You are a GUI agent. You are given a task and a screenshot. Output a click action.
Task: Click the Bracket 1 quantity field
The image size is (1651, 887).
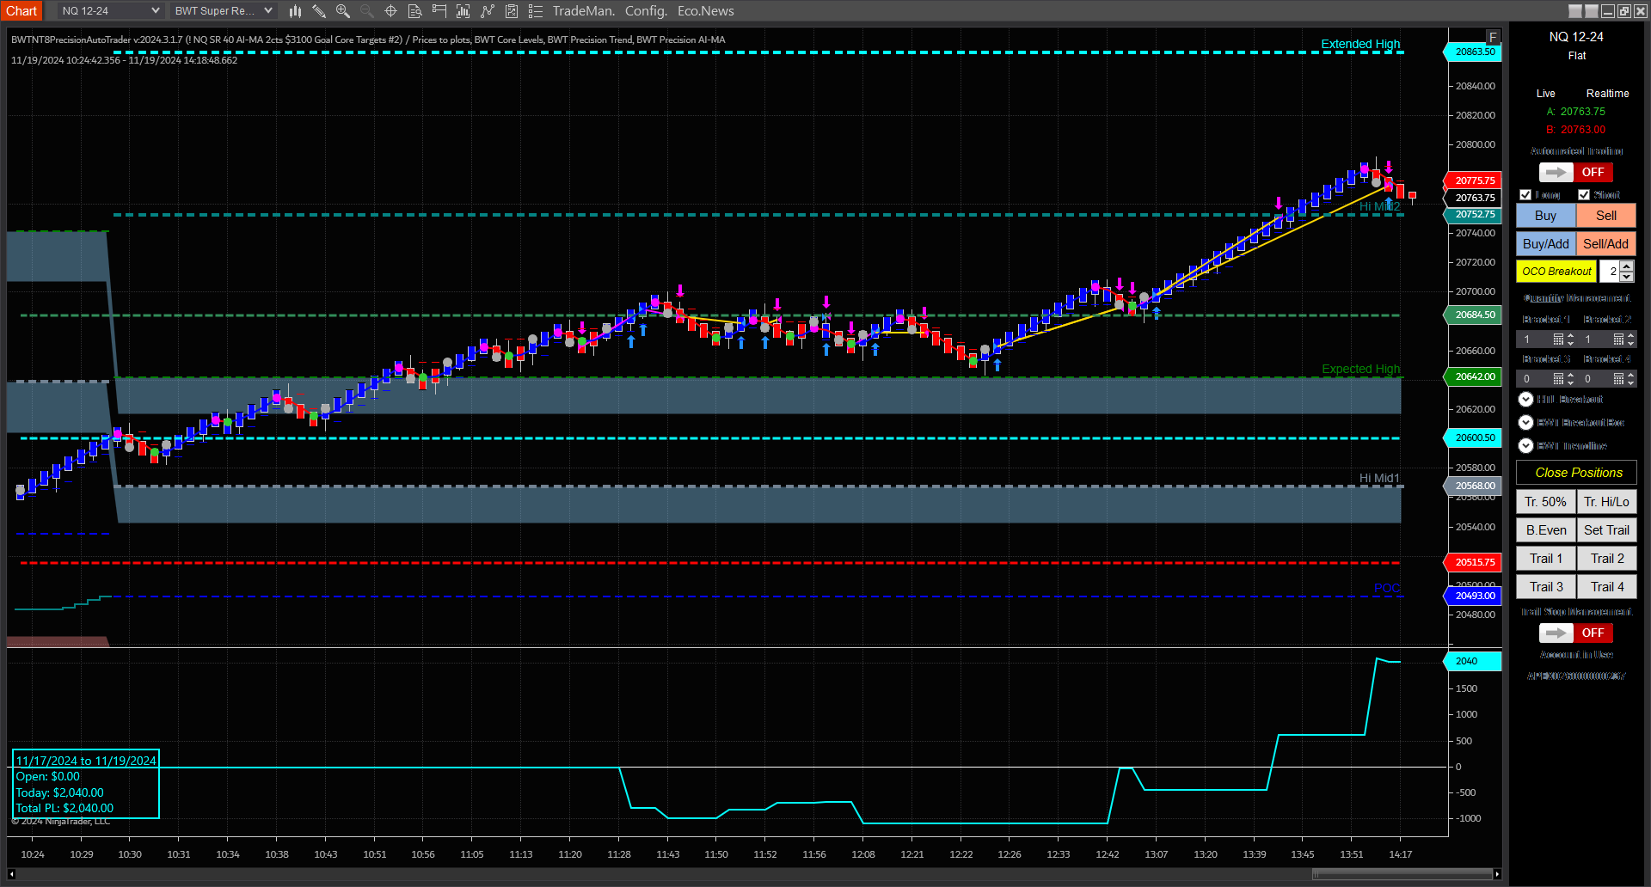point(1535,340)
